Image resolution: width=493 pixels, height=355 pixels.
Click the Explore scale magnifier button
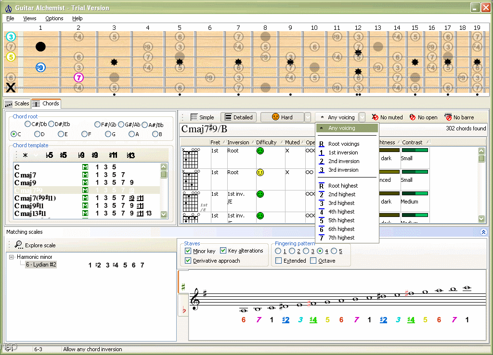(35, 245)
